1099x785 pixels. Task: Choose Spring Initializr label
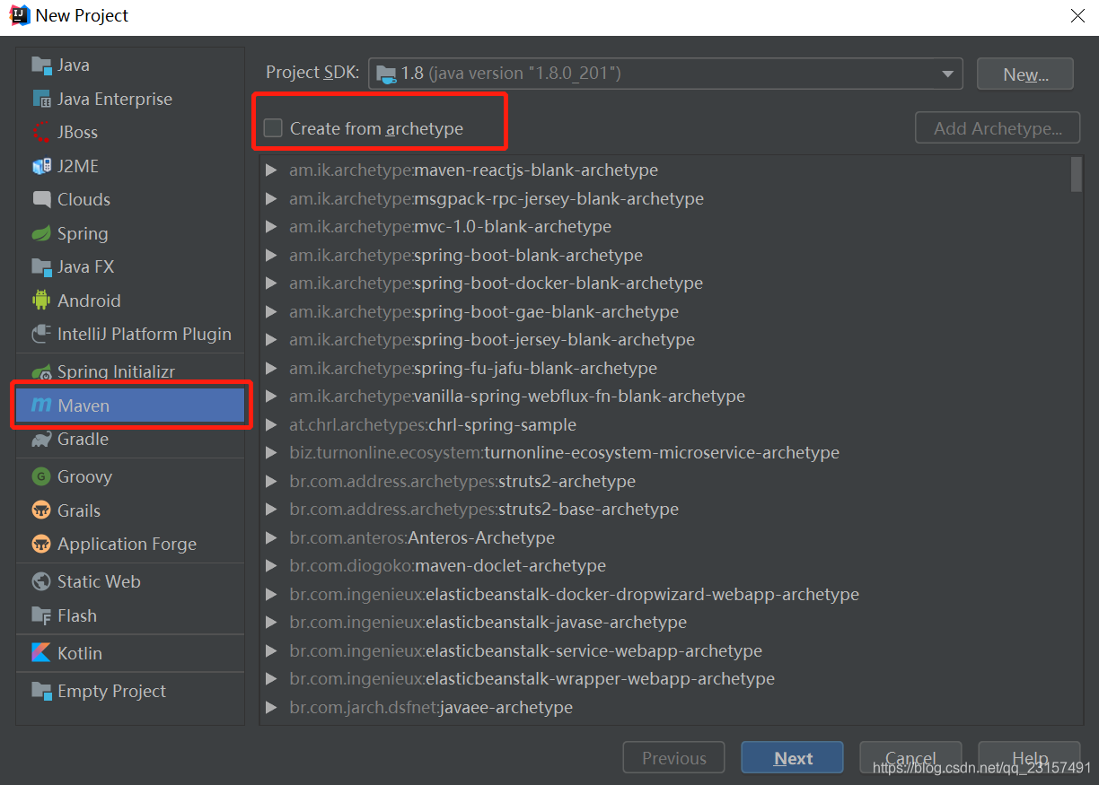[x=117, y=371]
